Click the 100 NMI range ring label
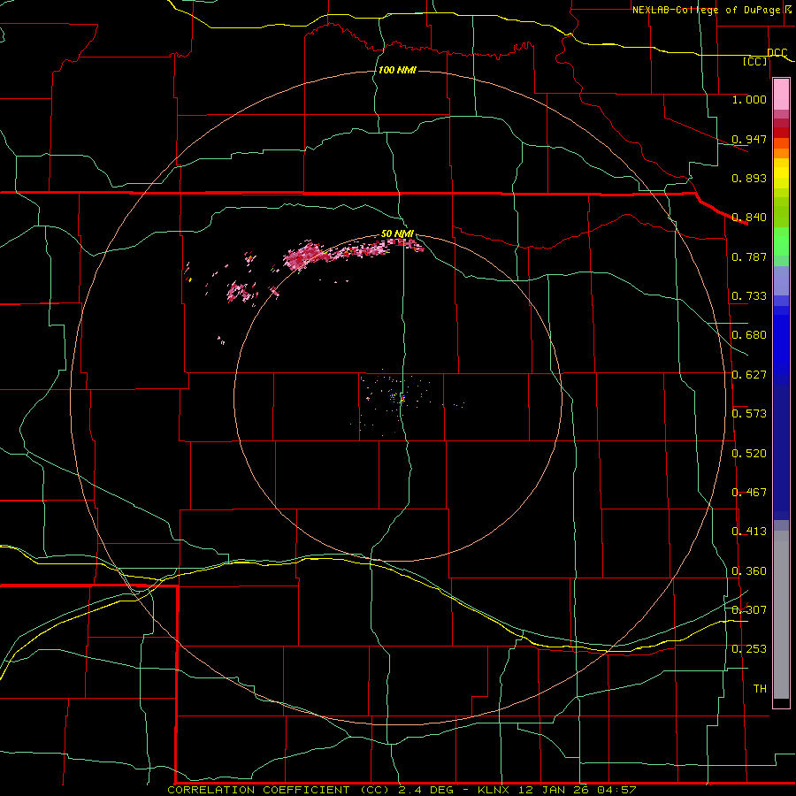The height and width of the screenshot is (796, 796). (397, 70)
